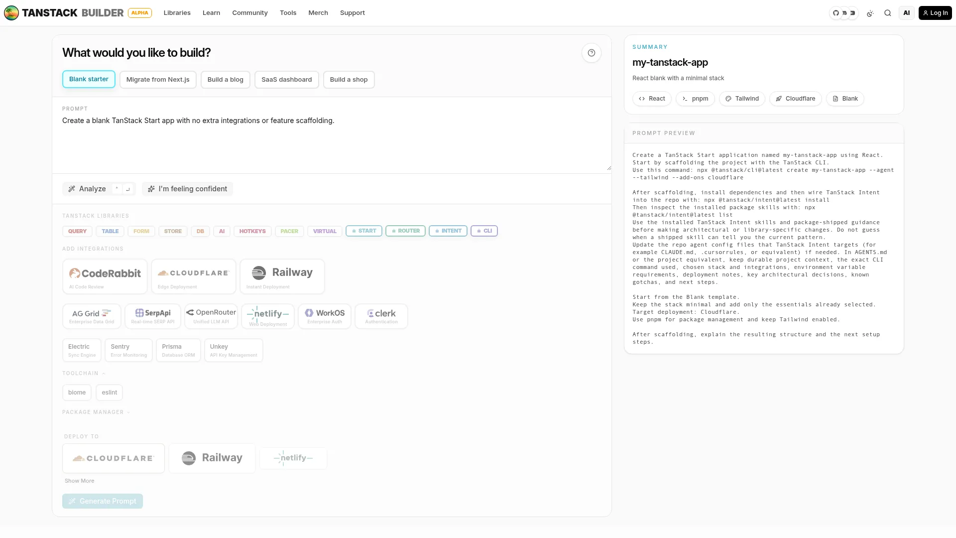Open the Tools menu item

288,13
